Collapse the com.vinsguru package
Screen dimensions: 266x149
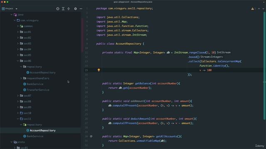pos(15,20)
